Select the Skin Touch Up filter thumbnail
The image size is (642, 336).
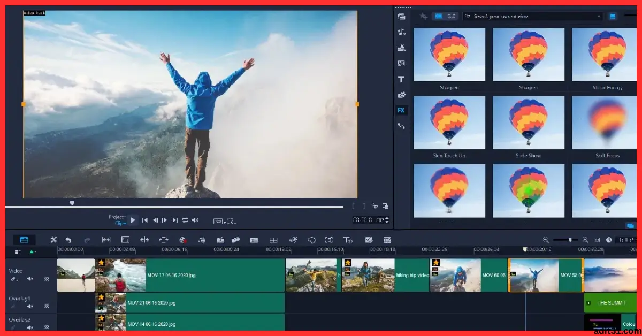tap(449, 123)
